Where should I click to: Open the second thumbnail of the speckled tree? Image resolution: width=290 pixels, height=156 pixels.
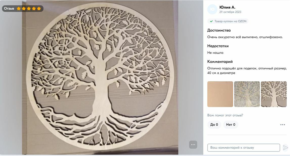pyautogui.click(x=247, y=94)
